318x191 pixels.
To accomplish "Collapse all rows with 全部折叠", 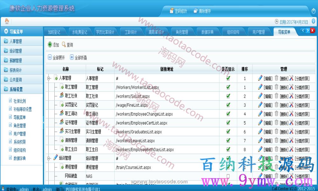I will (78, 58).
